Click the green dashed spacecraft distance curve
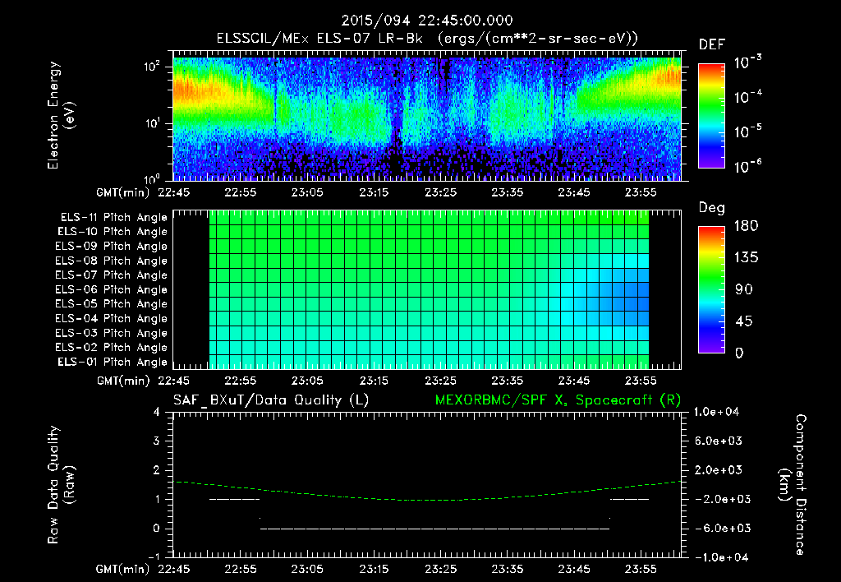 [427, 500]
